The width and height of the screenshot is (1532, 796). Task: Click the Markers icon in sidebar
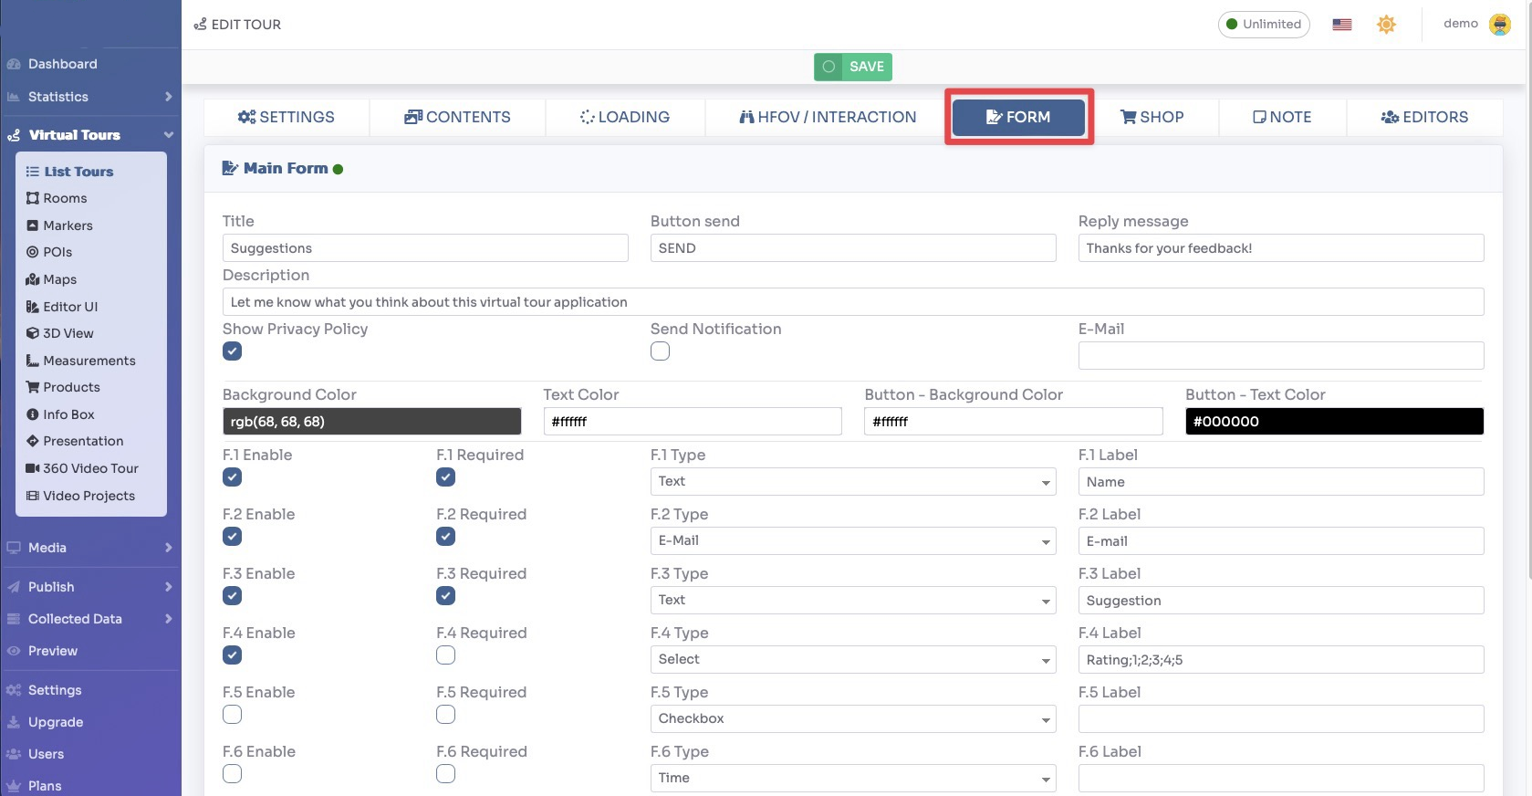pos(33,225)
